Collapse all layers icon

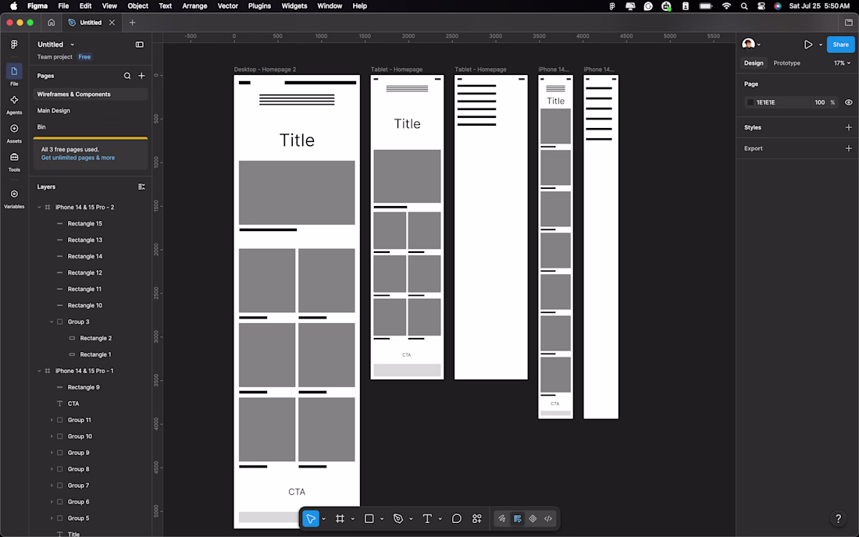(141, 187)
